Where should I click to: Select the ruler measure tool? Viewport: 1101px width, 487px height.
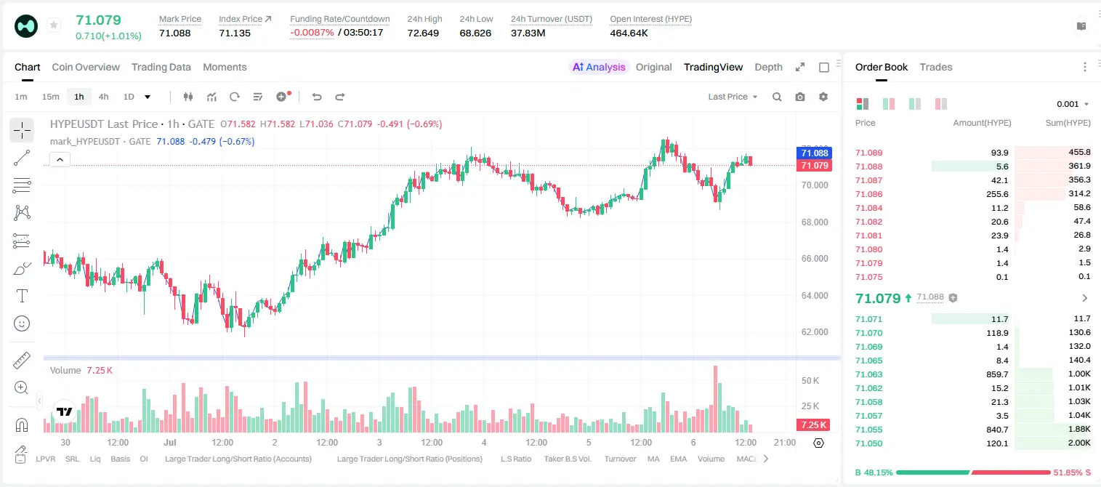point(22,361)
